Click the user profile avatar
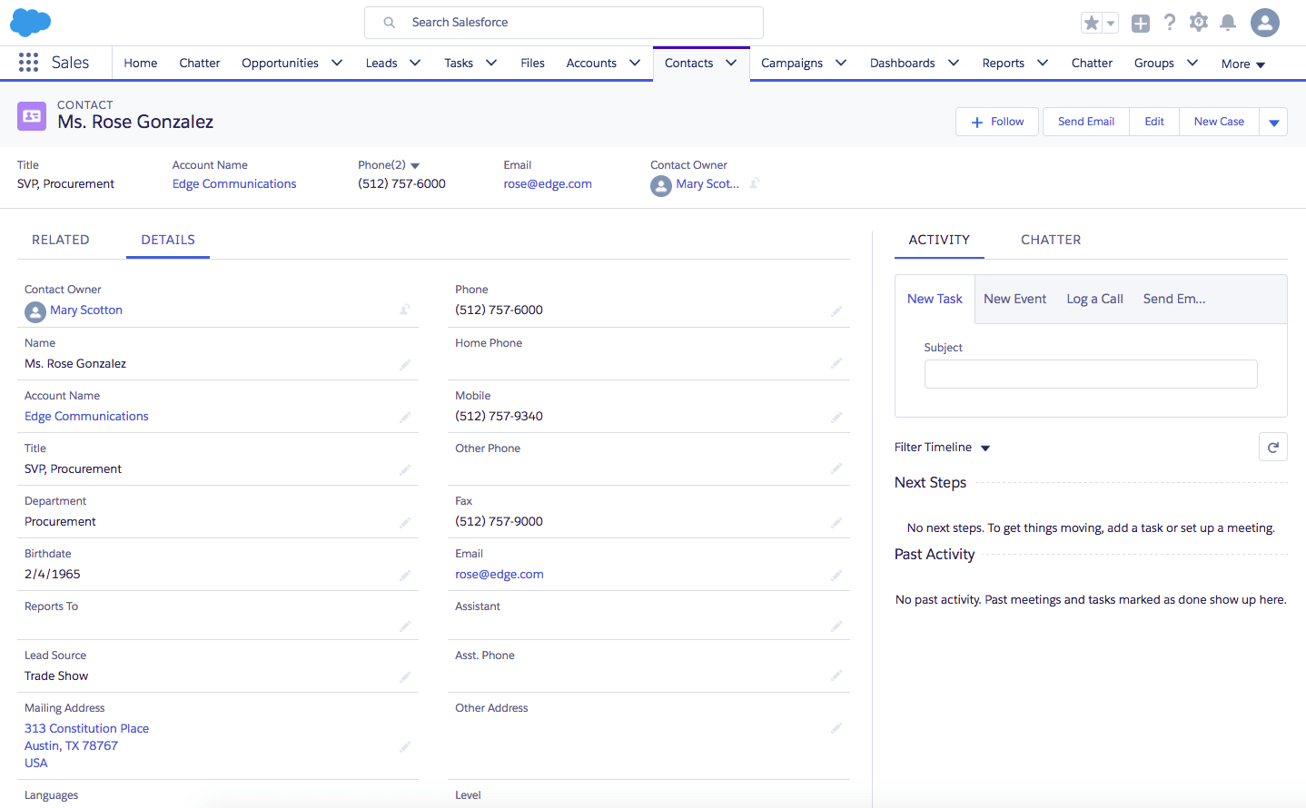The width and height of the screenshot is (1306, 808). pos(1265,23)
